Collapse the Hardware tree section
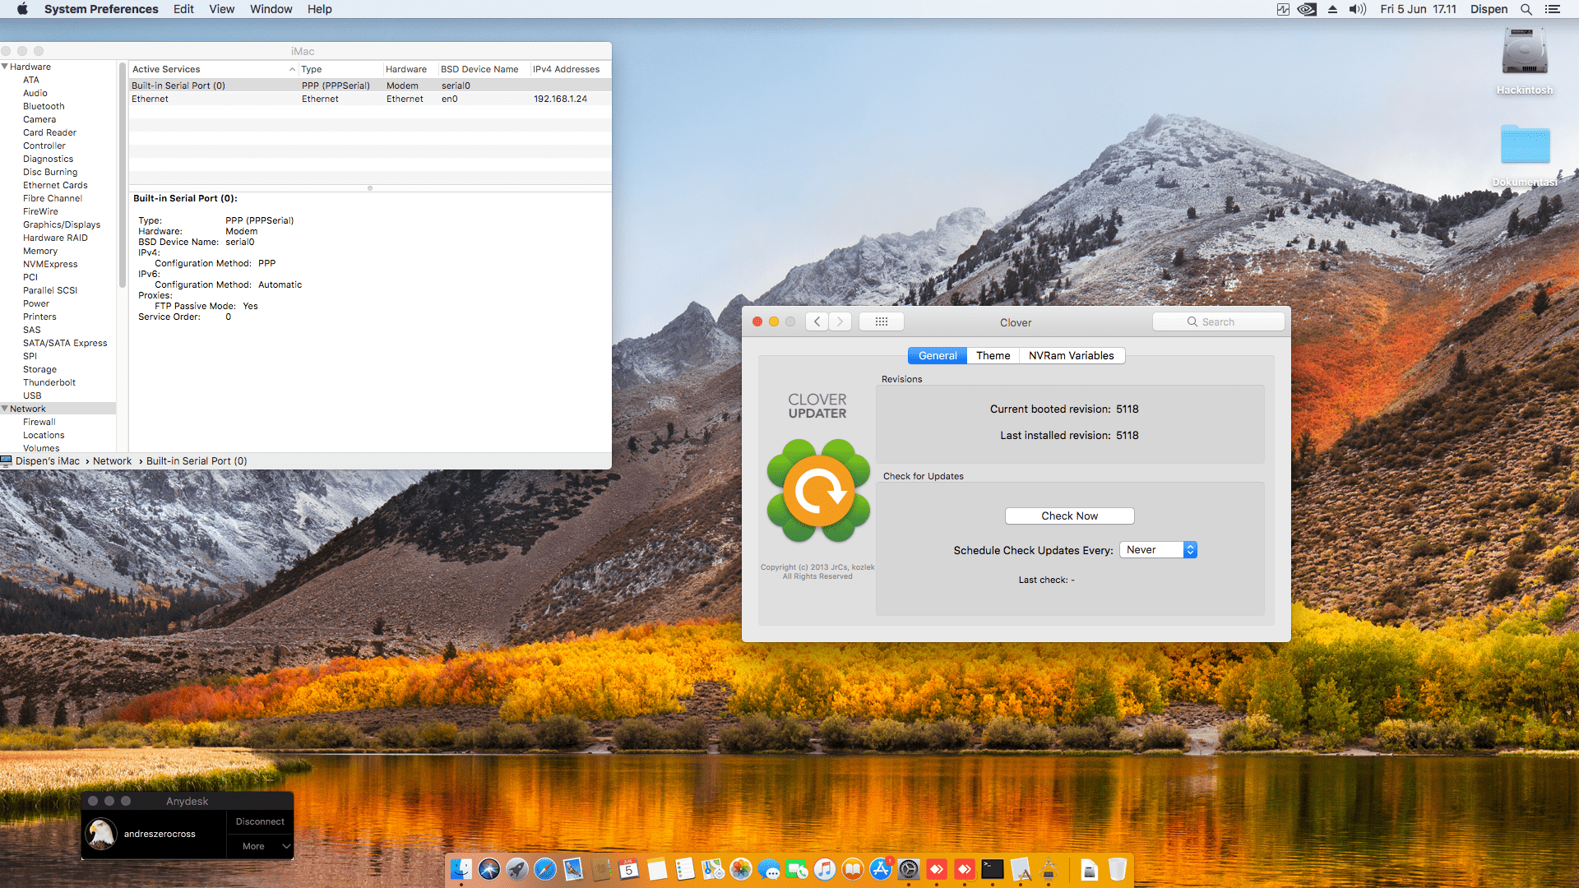The image size is (1579, 888). click(5, 67)
